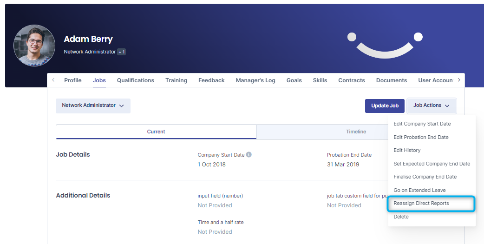Click the Probation End Date label
The height and width of the screenshot is (244, 484).
(x=349, y=155)
